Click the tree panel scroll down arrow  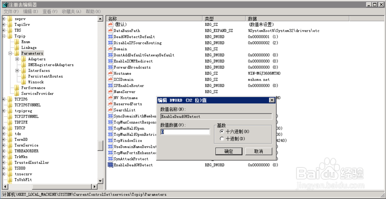pyautogui.click(x=100, y=181)
